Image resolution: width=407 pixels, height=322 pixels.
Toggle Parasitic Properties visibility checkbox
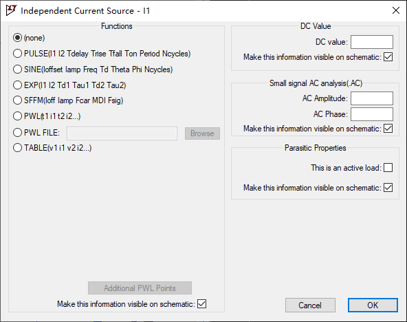tap(388, 187)
